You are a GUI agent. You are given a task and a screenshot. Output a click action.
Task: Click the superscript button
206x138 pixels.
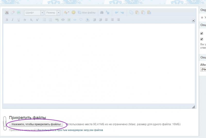tap(37, 20)
